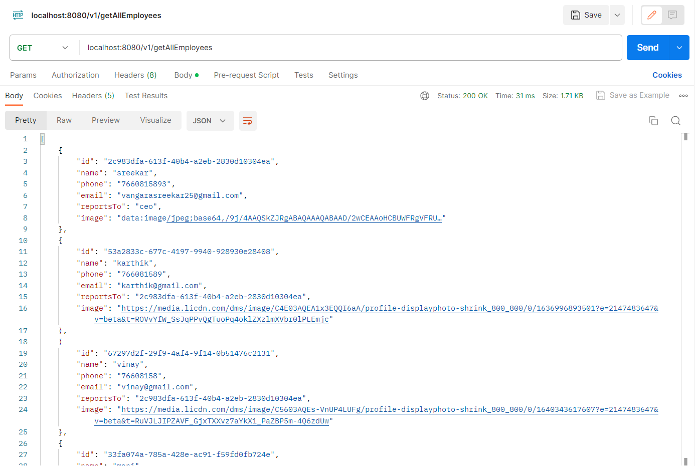
Task: Open the response more actions ellipsis
Action: click(684, 95)
